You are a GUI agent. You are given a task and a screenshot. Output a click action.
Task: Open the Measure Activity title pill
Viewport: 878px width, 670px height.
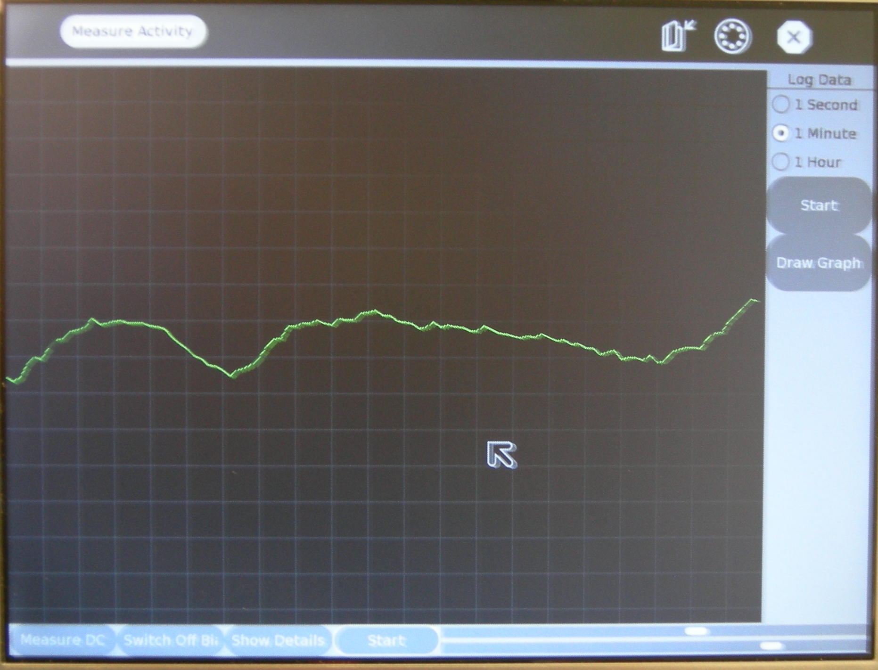pyautogui.click(x=133, y=31)
